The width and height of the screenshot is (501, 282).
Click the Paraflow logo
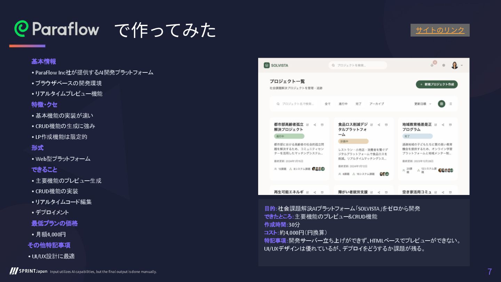[x=57, y=29]
